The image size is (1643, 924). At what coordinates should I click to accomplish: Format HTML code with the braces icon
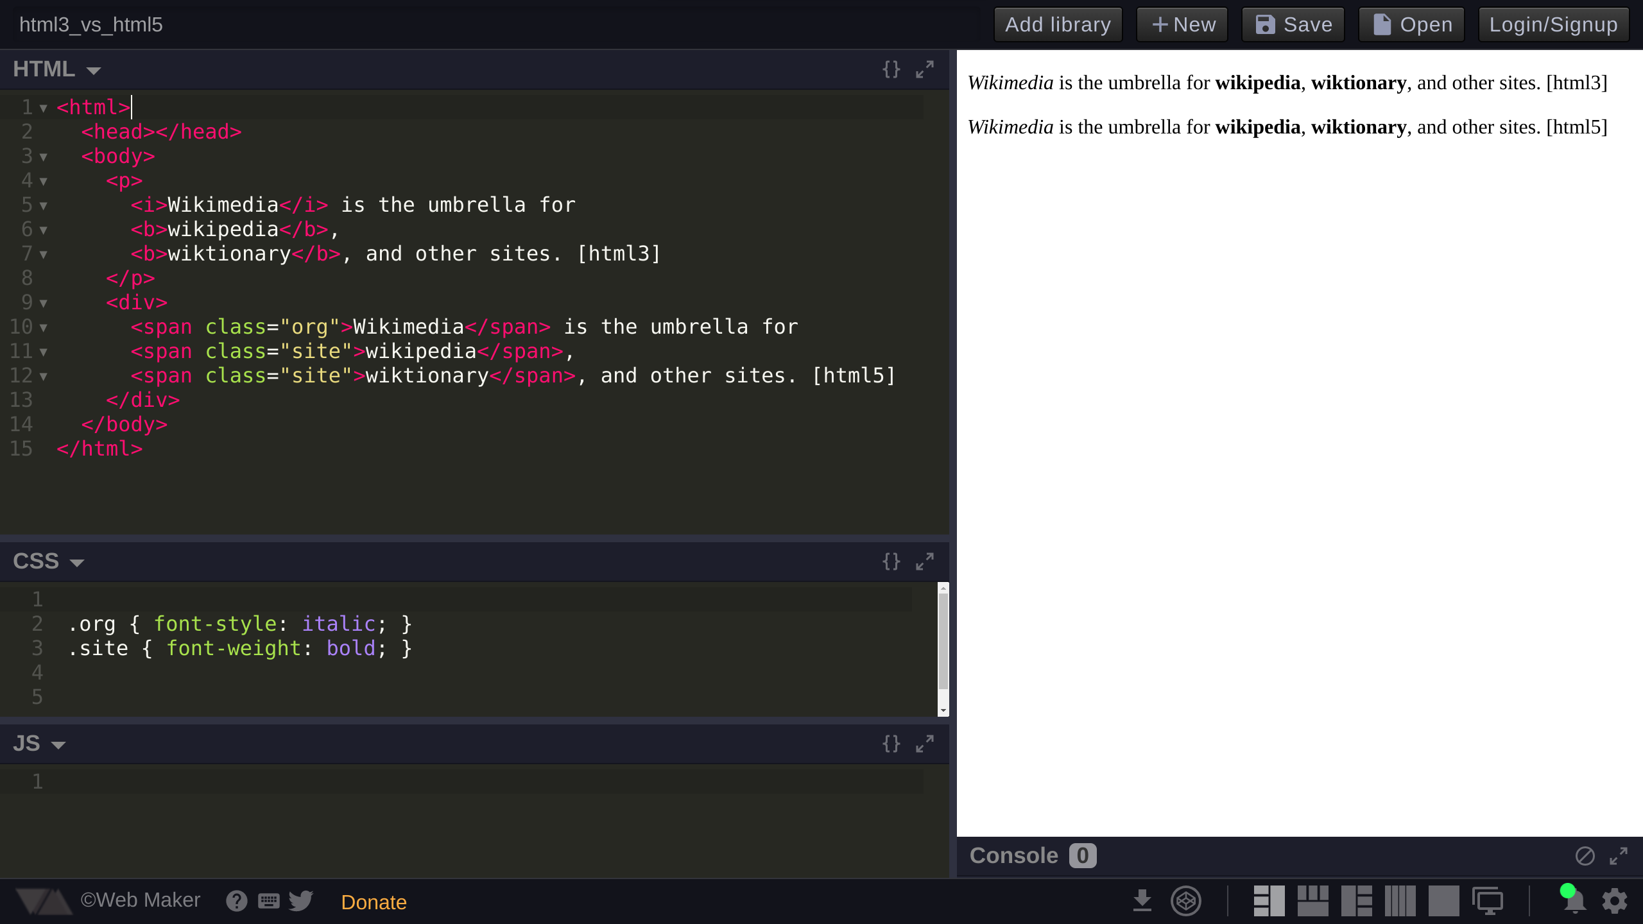pyautogui.click(x=891, y=69)
